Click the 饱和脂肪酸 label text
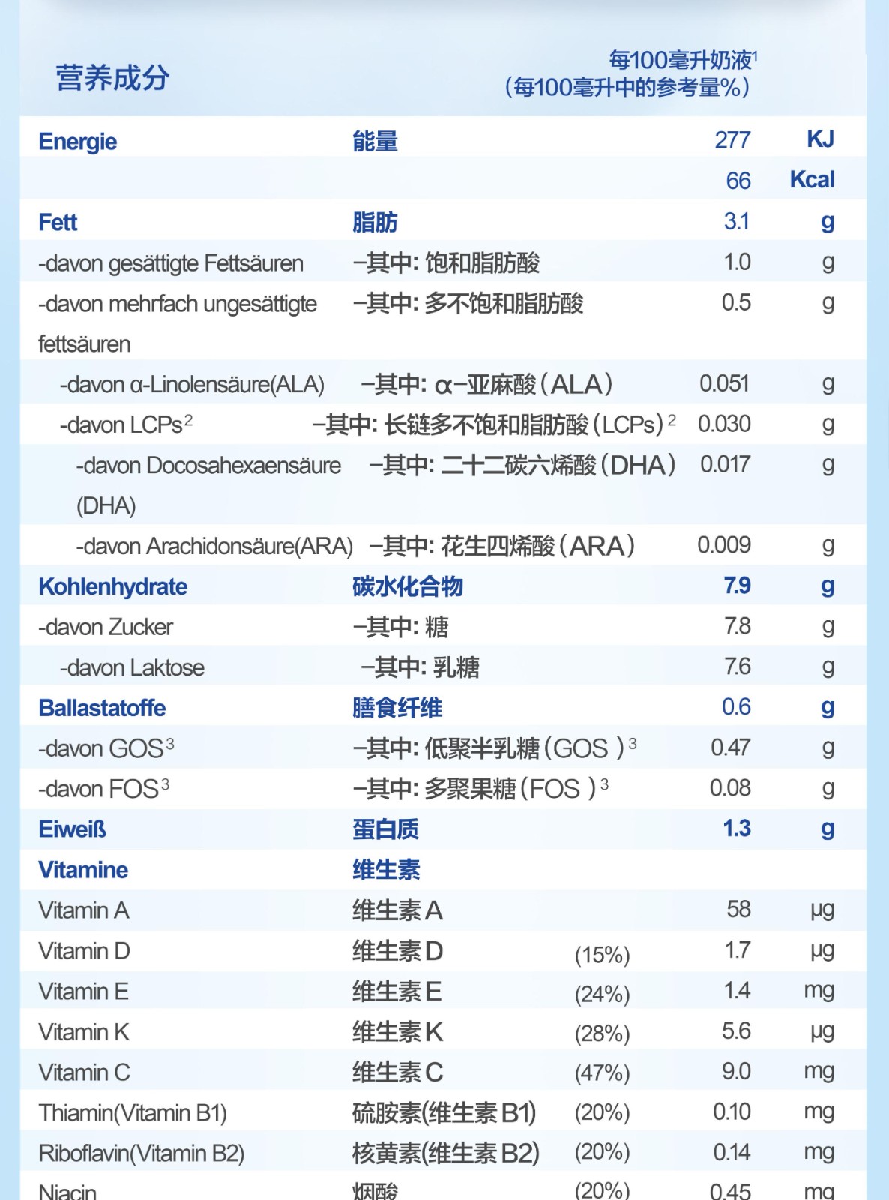Viewport: 889px width, 1200px height. click(x=482, y=263)
